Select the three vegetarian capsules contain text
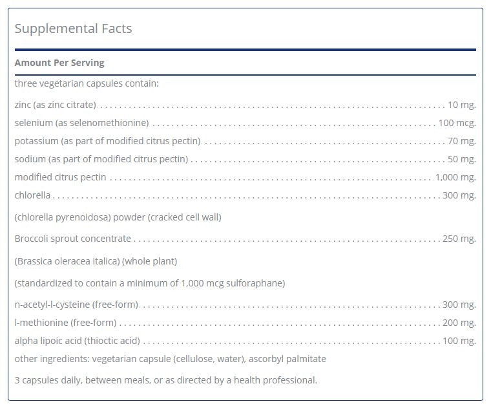491x408 pixels. pyautogui.click(x=87, y=83)
